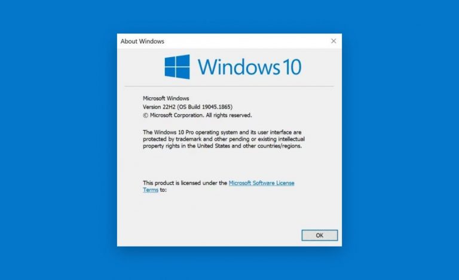Click the protected by trademark text line

(x=224, y=139)
